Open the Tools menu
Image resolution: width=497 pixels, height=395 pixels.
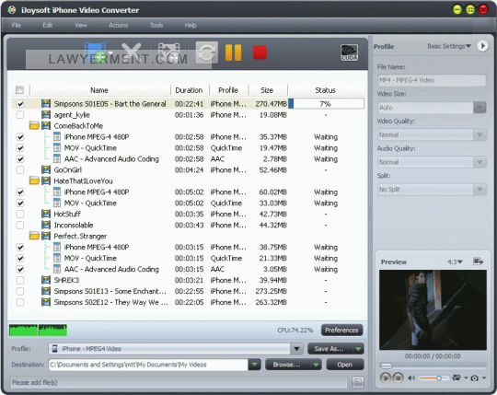(156, 26)
